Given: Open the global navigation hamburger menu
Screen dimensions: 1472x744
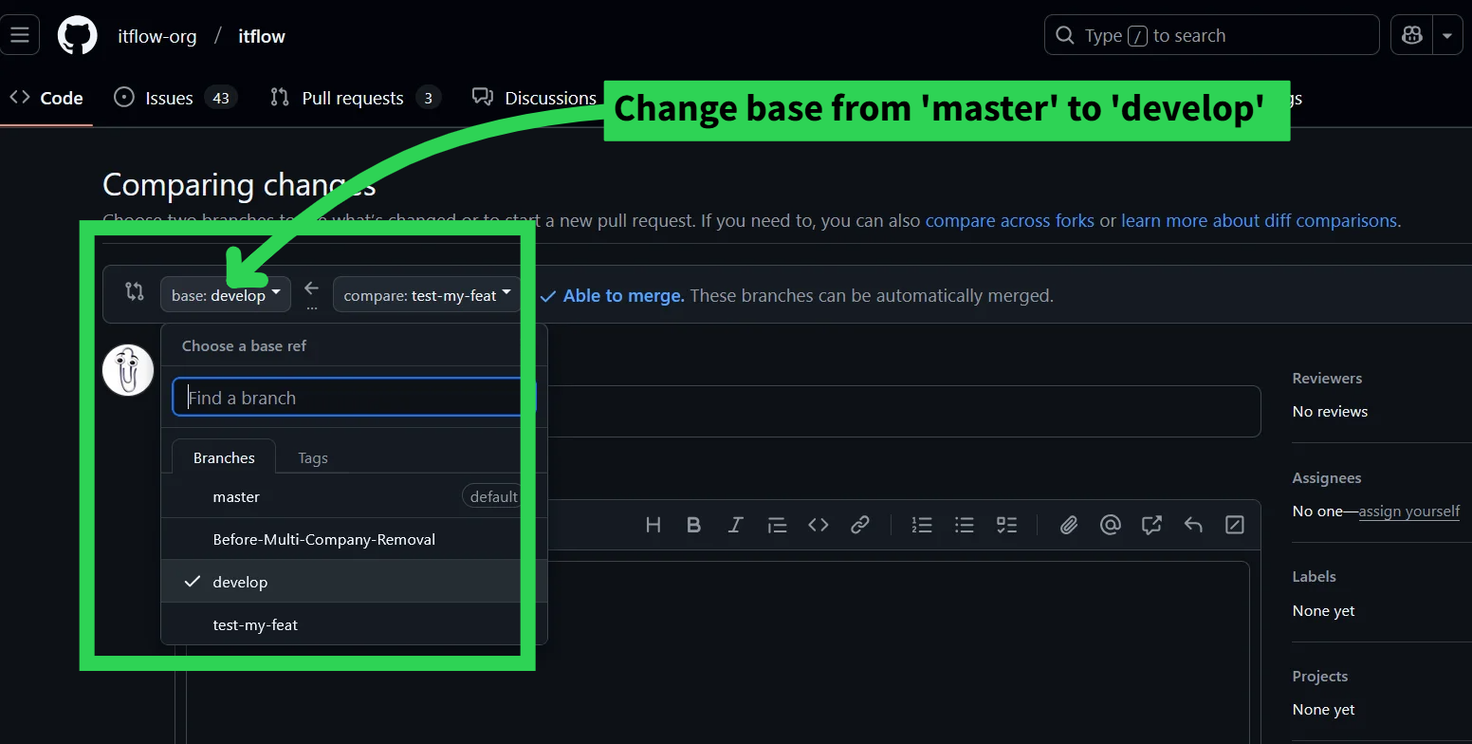Looking at the screenshot, I should click(20, 36).
